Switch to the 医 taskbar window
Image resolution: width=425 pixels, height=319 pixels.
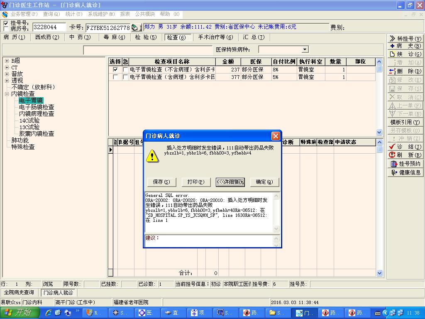[147, 313]
